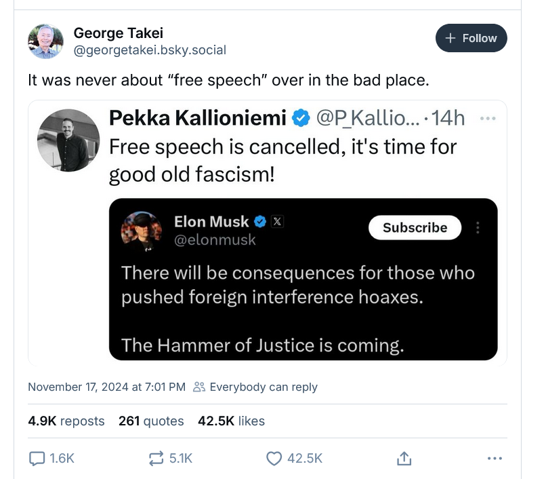Click Pekka Kallioniemi's blue verified badge

click(300, 118)
